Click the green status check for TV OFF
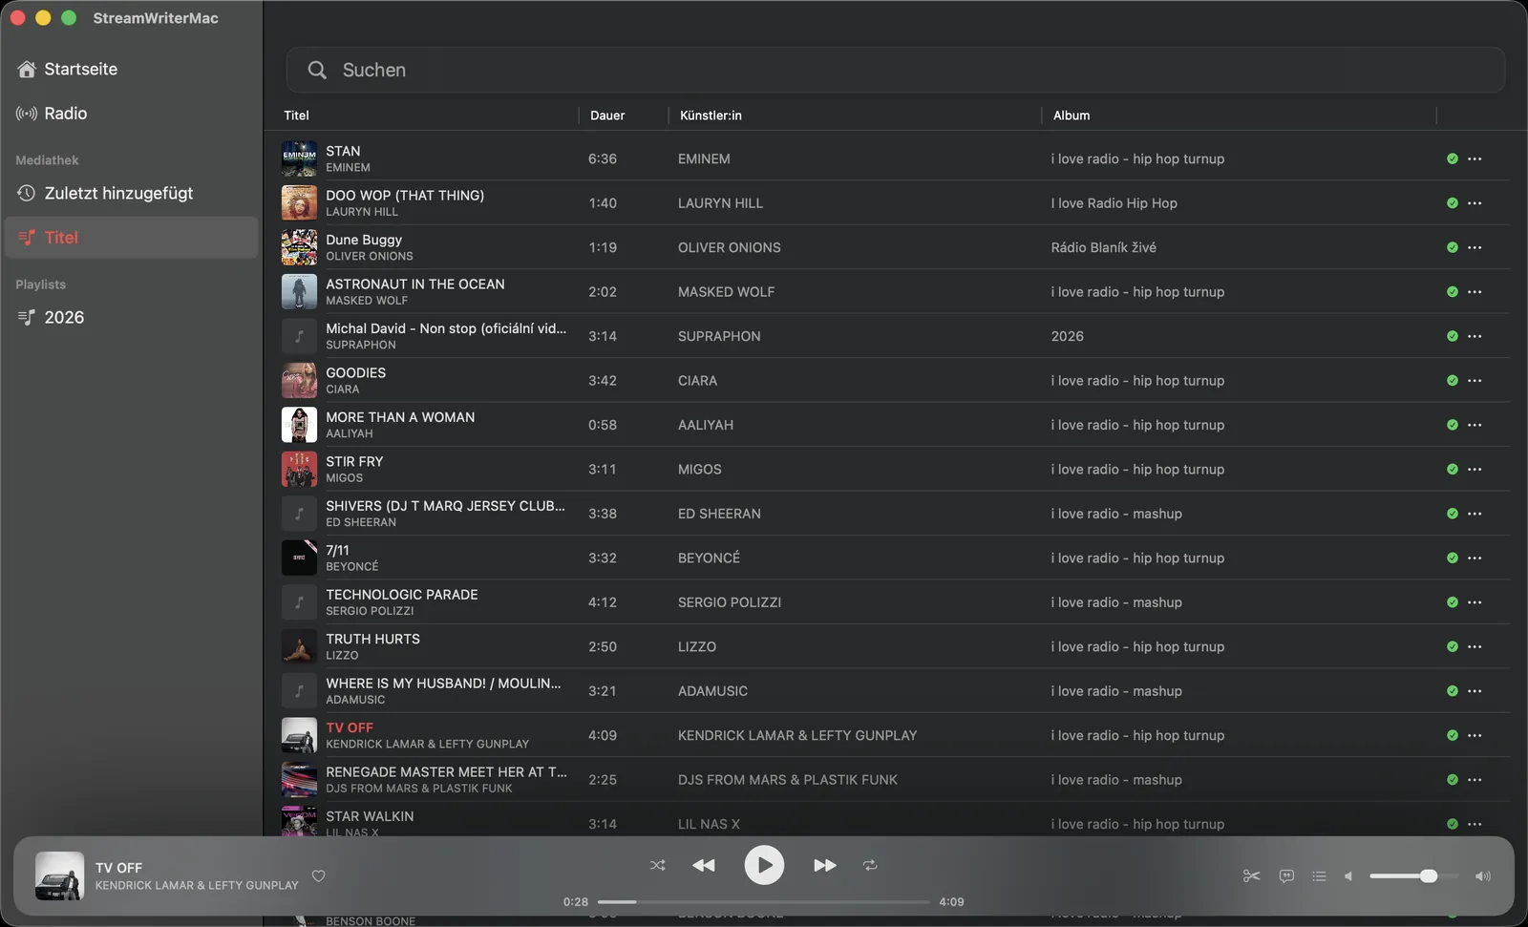 point(1452,735)
